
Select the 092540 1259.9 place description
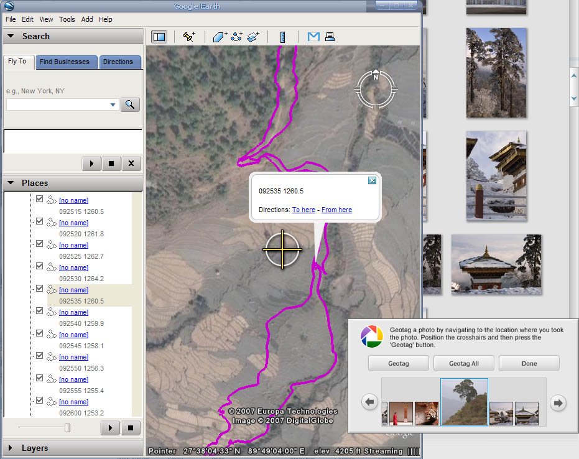click(x=81, y=323)
